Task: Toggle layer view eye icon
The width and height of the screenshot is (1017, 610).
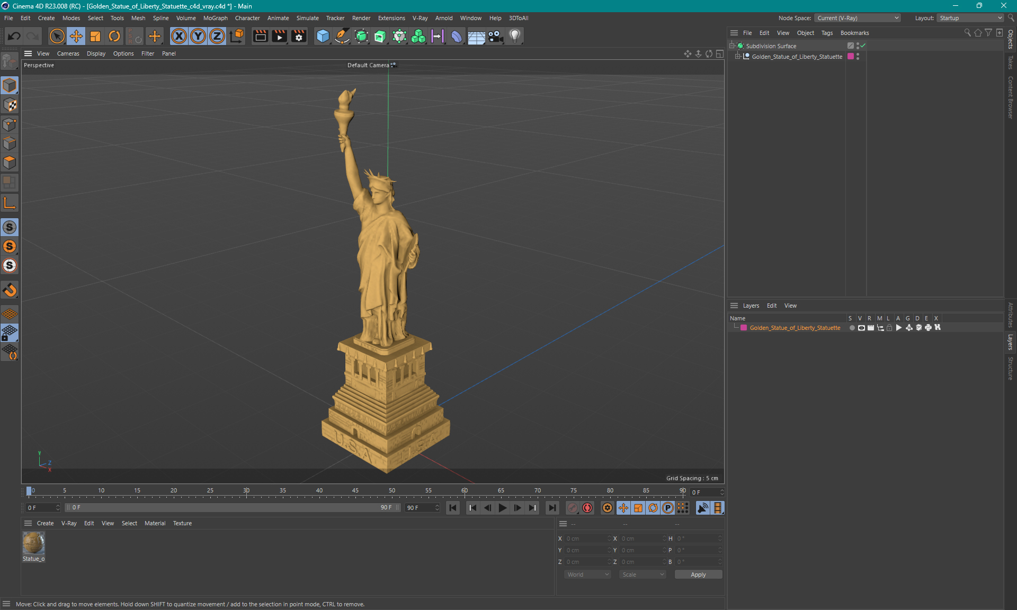Action: click(x=861, y=328)
